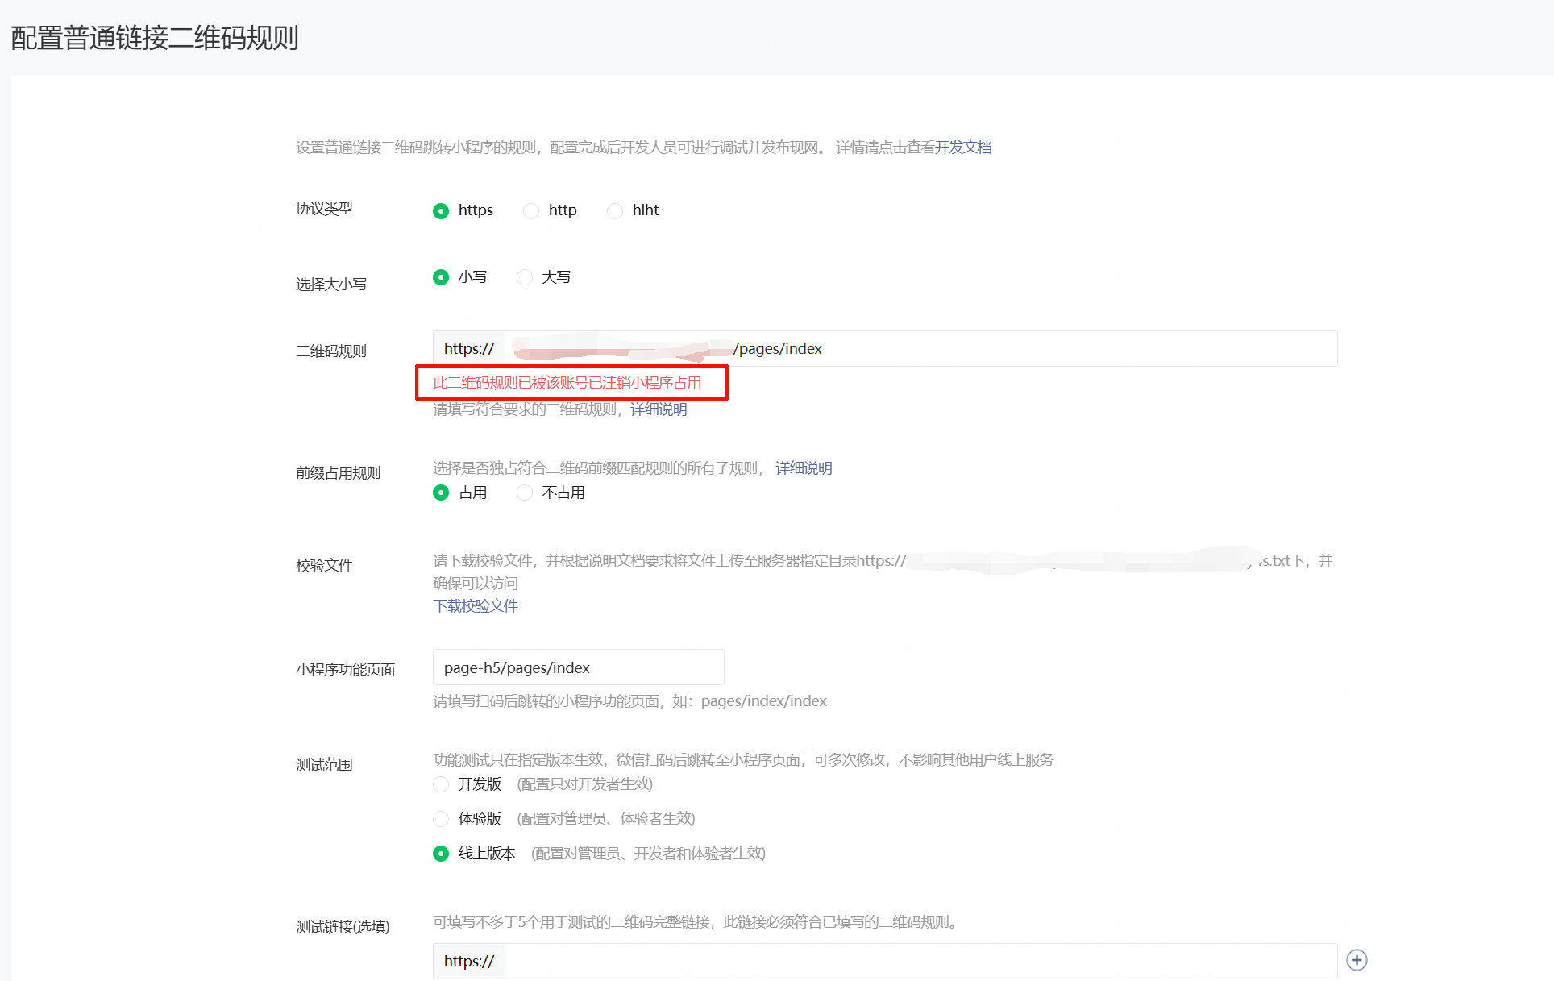Select 体验版 test scope
The width and height of the screenshot is (1554, 981).
pos(441,819)
